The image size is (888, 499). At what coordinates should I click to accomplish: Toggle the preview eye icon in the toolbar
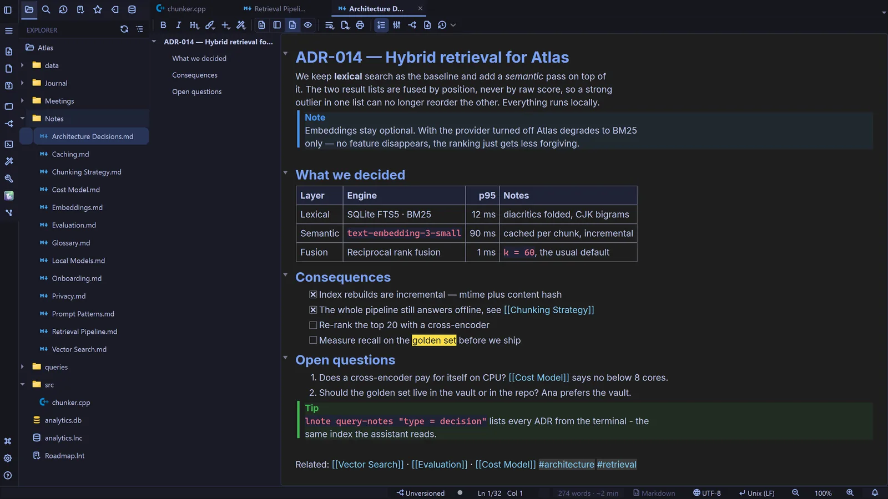coord(308,25)
